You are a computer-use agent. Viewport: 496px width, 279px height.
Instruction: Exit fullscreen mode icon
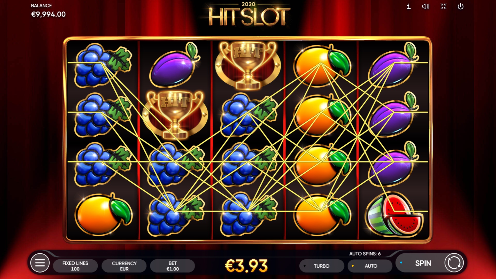(443, 6)
